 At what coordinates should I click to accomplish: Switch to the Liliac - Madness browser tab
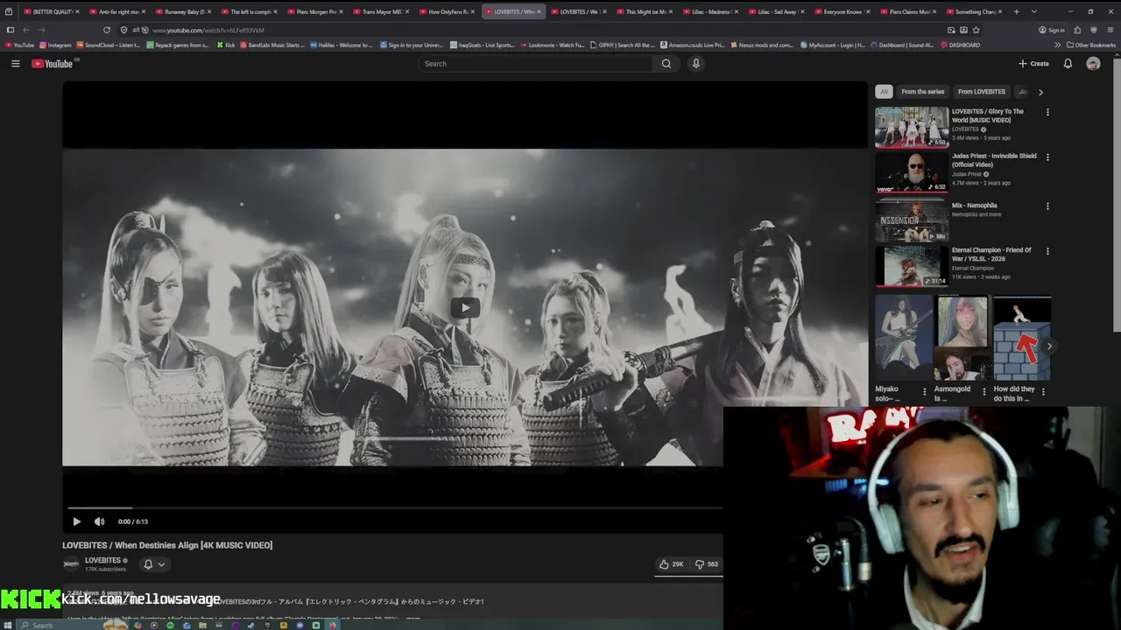pyautogui.click(x=711, y=12)
